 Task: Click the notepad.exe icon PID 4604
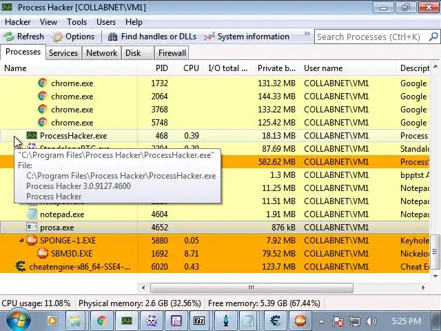pos(32,214)
